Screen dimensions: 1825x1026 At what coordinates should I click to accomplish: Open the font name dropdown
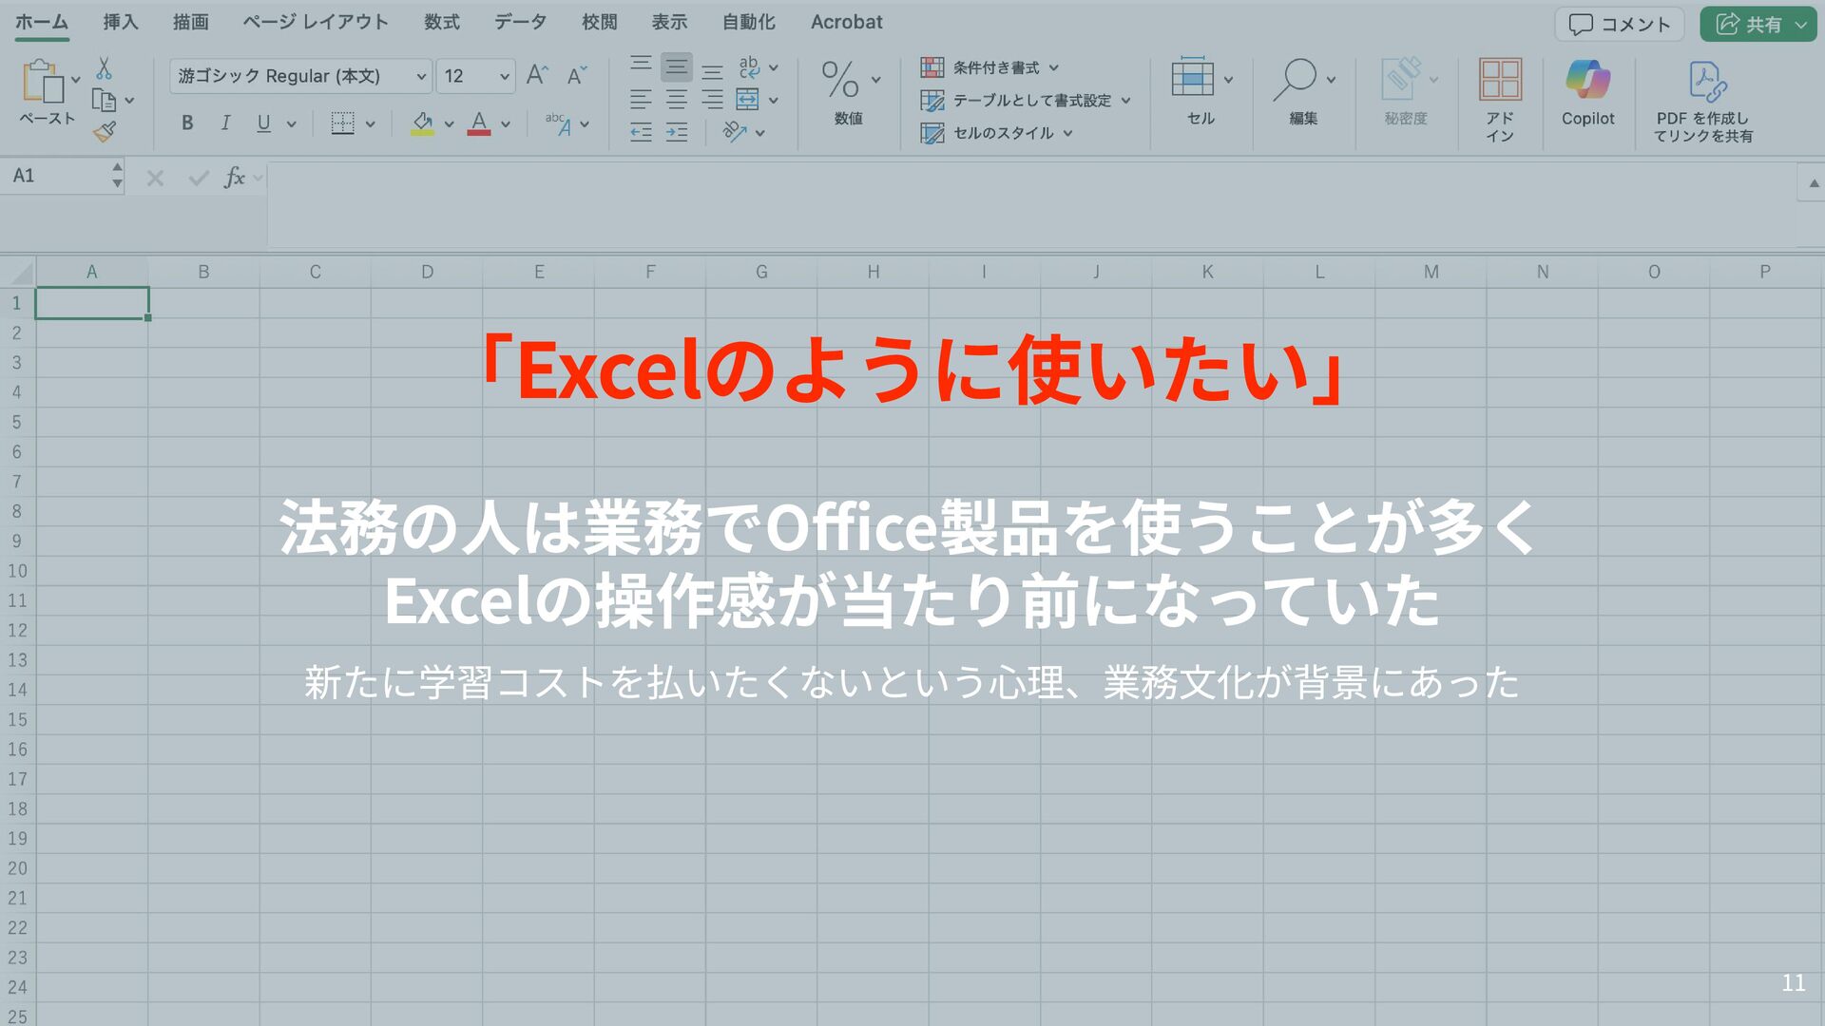point(421,76)
